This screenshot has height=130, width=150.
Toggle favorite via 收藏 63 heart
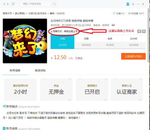pyautogui.click(x=118, y=13)
